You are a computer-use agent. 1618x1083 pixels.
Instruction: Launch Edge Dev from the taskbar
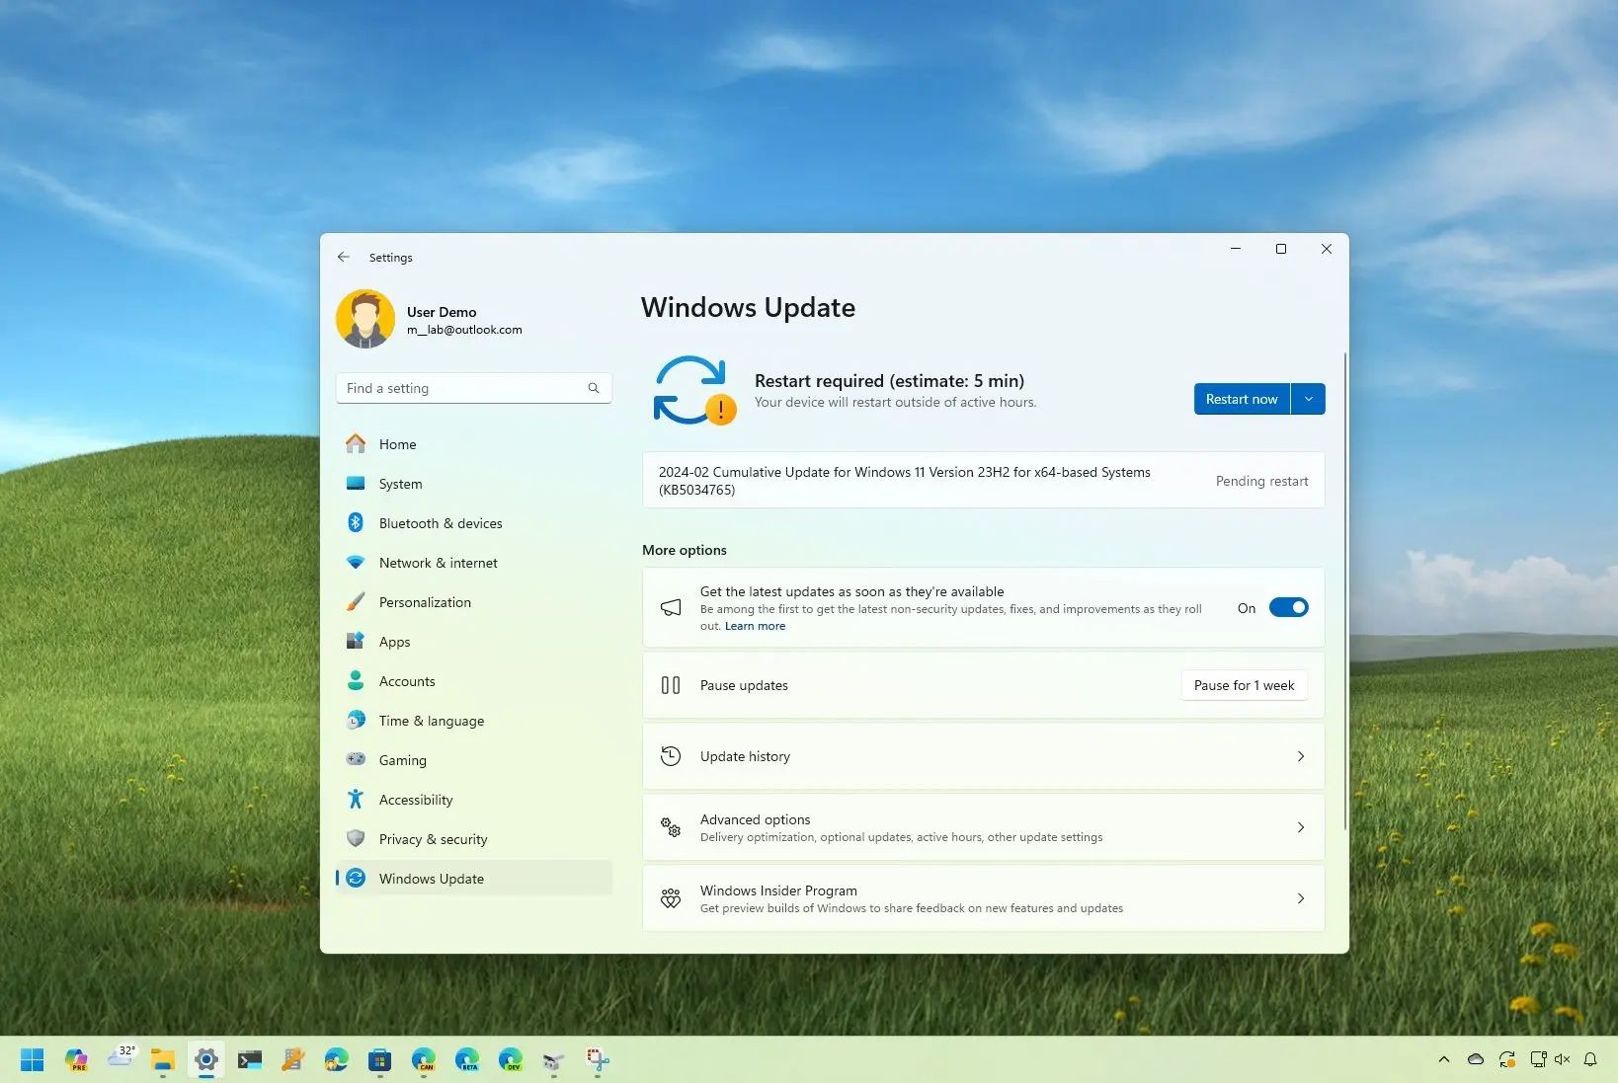511,1060
